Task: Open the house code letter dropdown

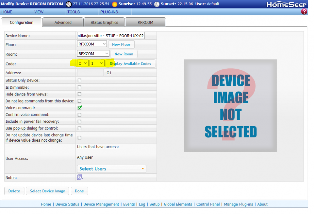Action: (83, 63)
